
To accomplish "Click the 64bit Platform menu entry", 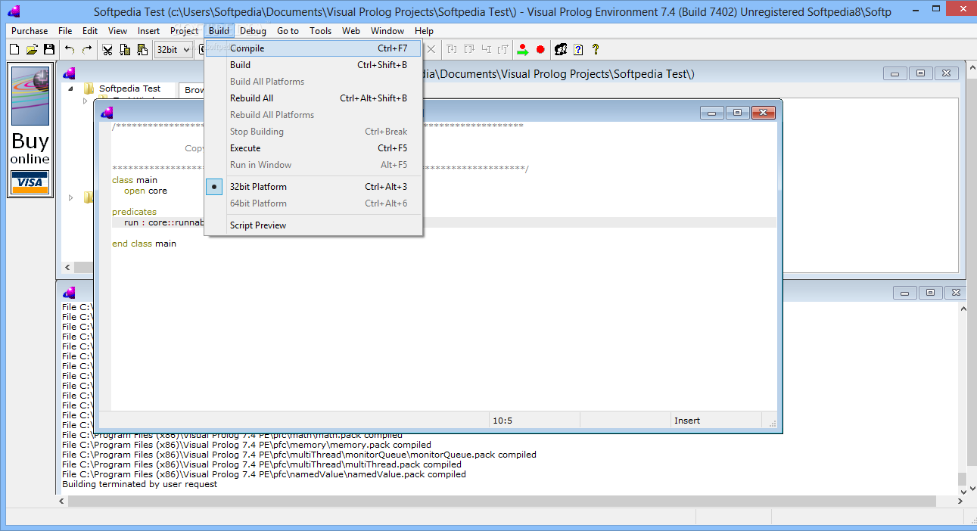I will point(313,203).
